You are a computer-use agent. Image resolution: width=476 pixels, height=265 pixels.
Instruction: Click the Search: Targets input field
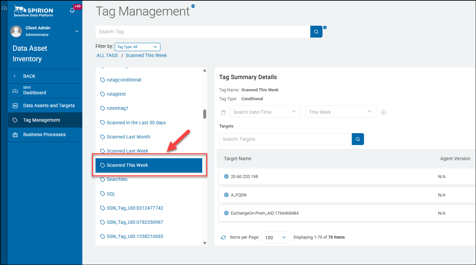285,139
